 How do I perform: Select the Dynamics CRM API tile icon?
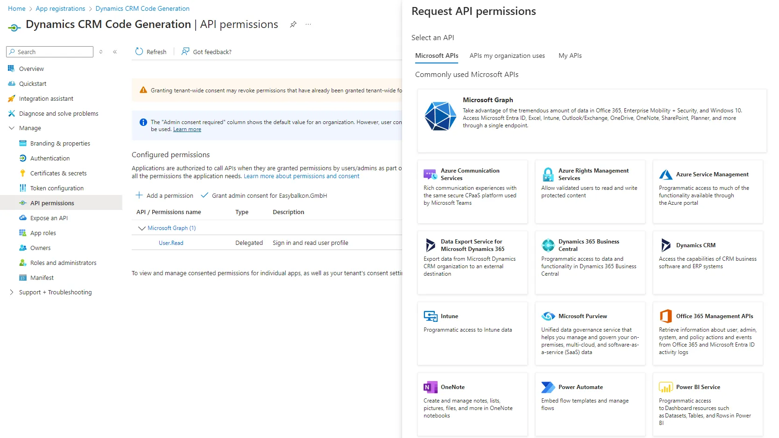pos(666,245)
